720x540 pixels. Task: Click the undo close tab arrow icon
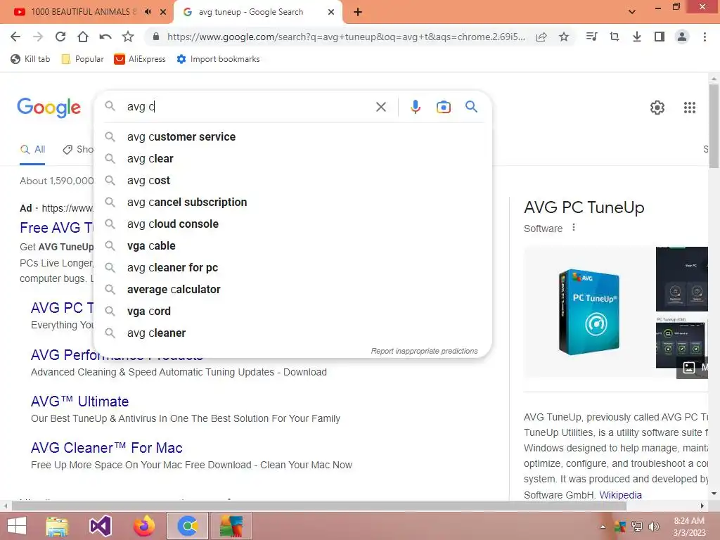point(105,37)
